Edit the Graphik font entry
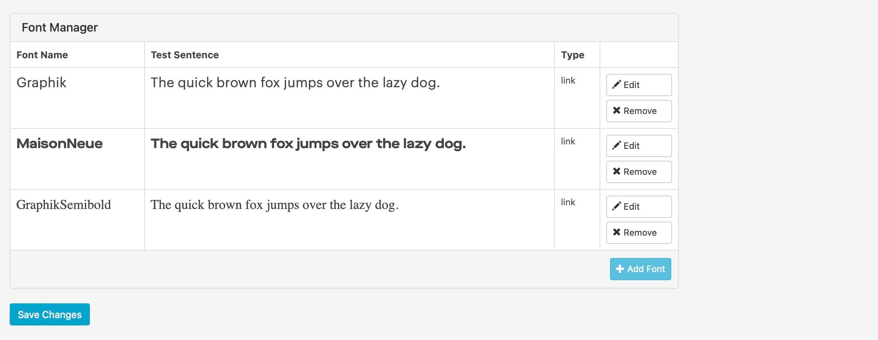The height and width of the screenshot is (340, 878). (x=639, y=85)
